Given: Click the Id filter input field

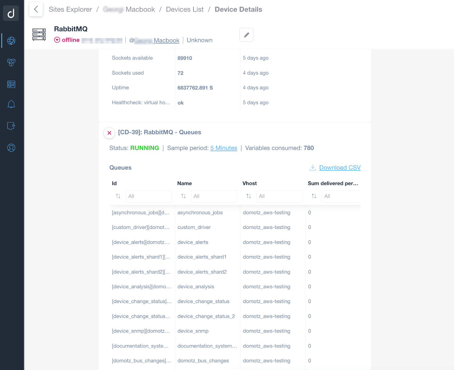Looking at the screenshot, I should click(x=149, y=196).
